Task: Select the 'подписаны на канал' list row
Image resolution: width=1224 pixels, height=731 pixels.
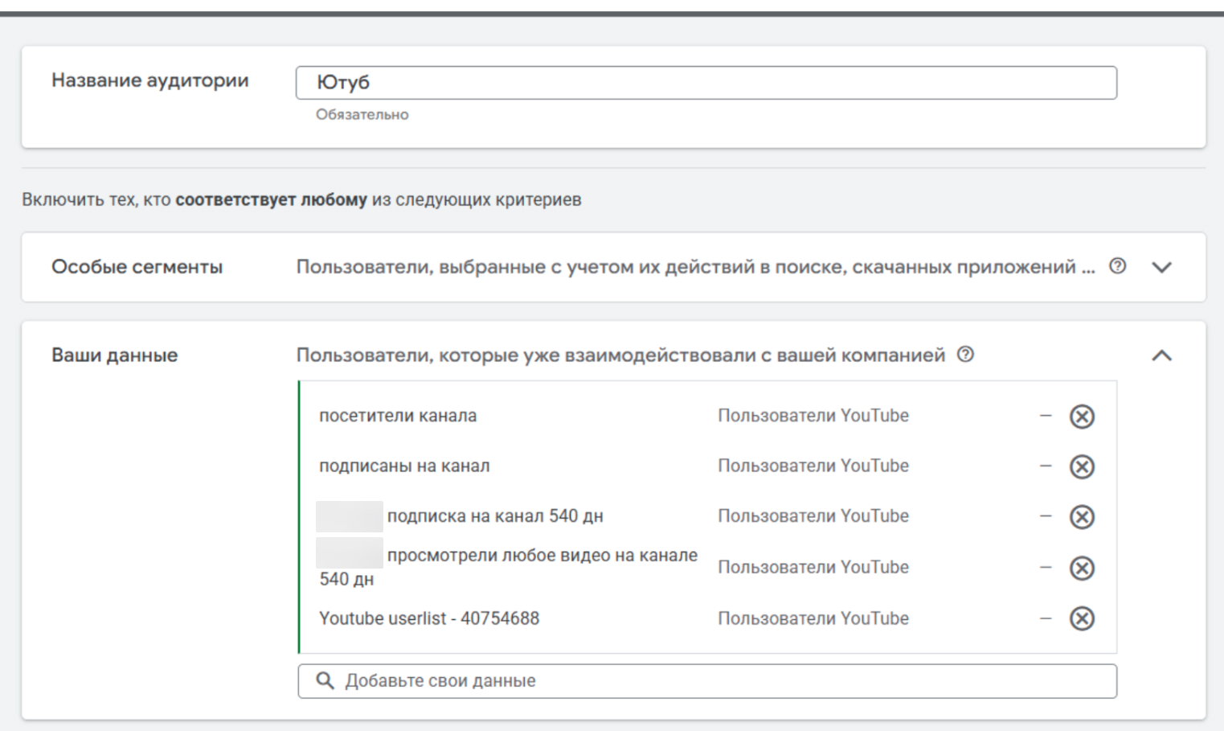Action: (404, 466)
